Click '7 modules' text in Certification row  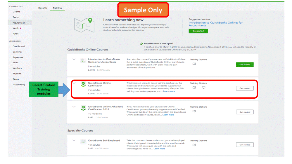pyautogui.click(x=94, y=90)
